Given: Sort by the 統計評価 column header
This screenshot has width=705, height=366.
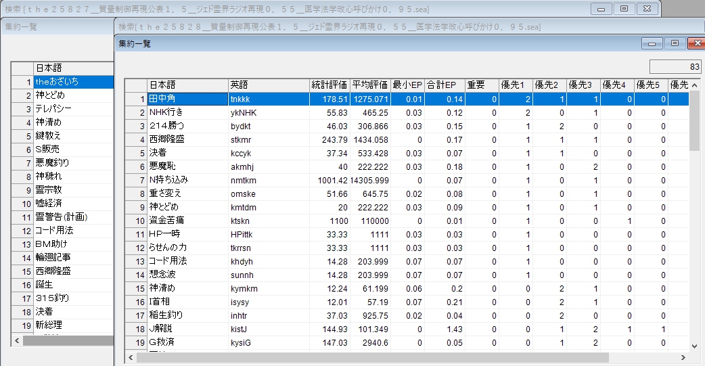Looking at the screenshot, I should pos(329,85).
